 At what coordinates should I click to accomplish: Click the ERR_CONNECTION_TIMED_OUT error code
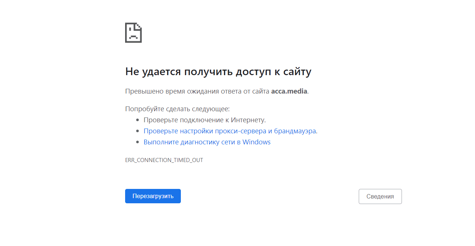pyautogui.click(x=164, y=160)
